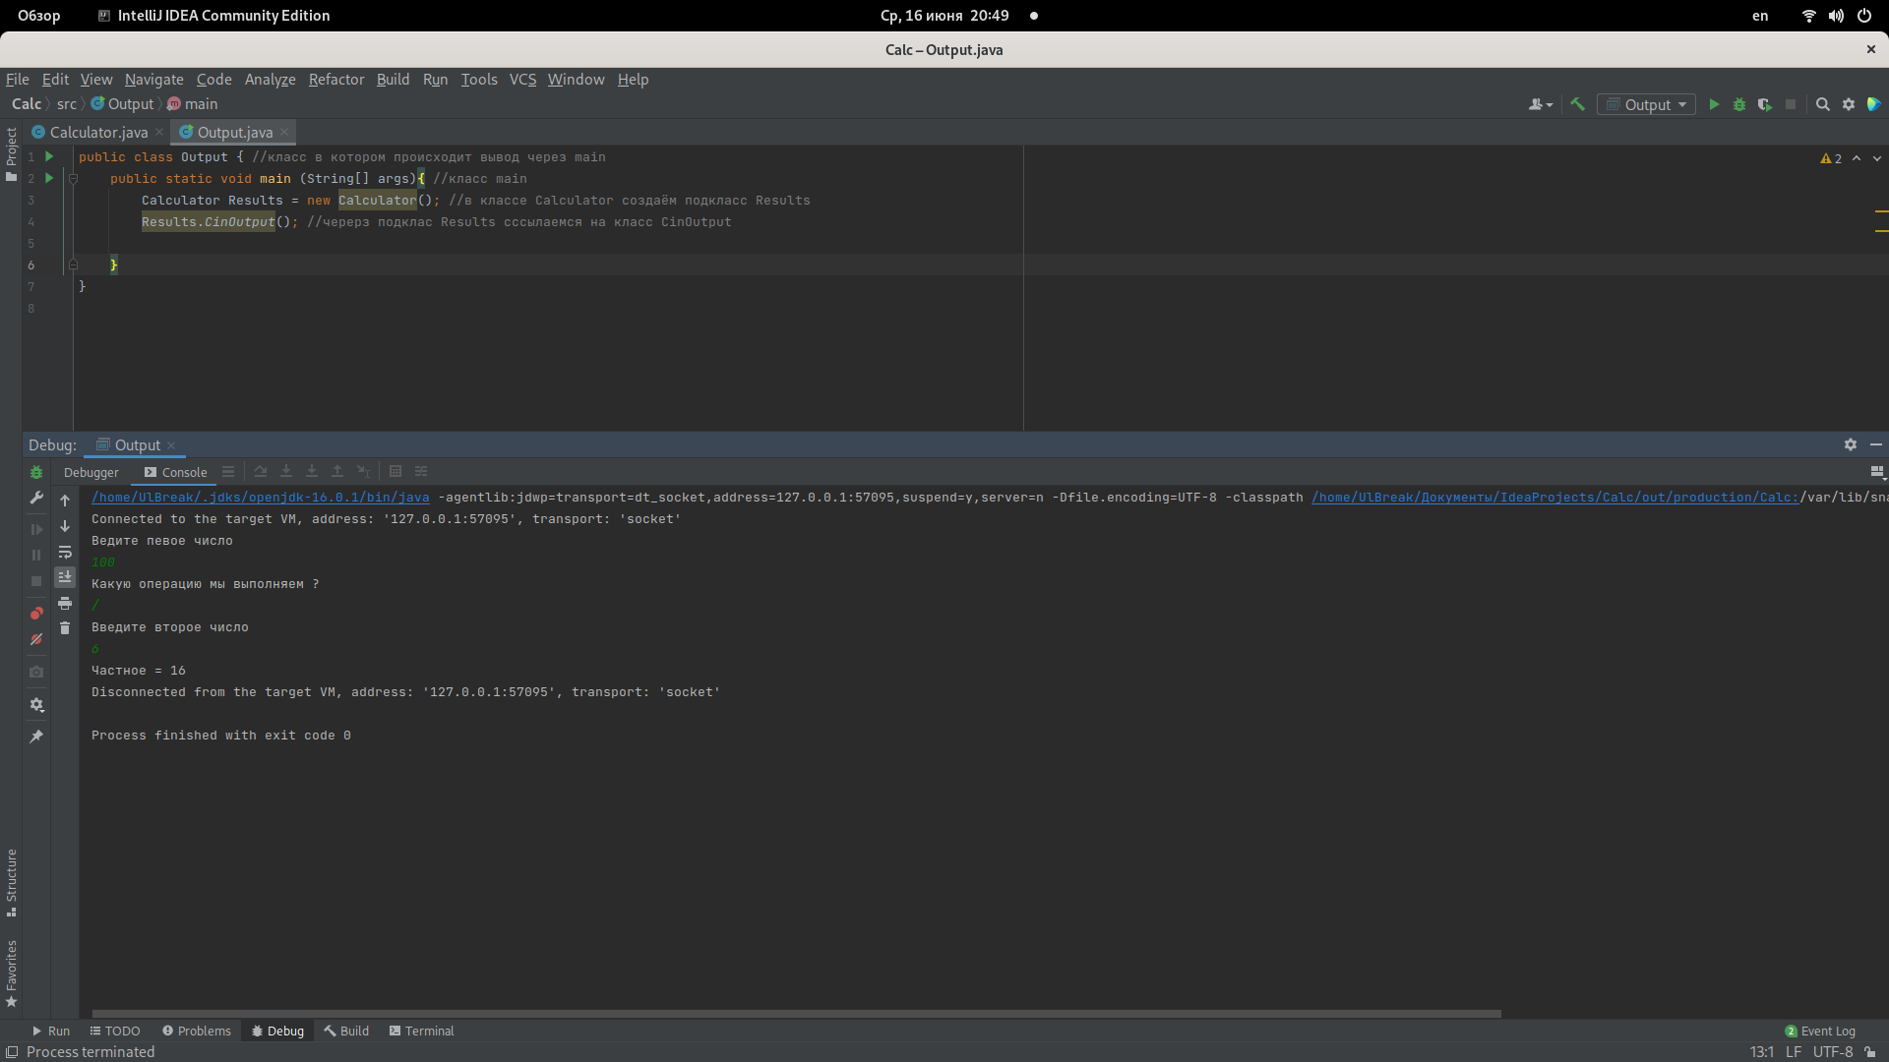
Task: Click the Print console output icon
Action: click(65, 603)
